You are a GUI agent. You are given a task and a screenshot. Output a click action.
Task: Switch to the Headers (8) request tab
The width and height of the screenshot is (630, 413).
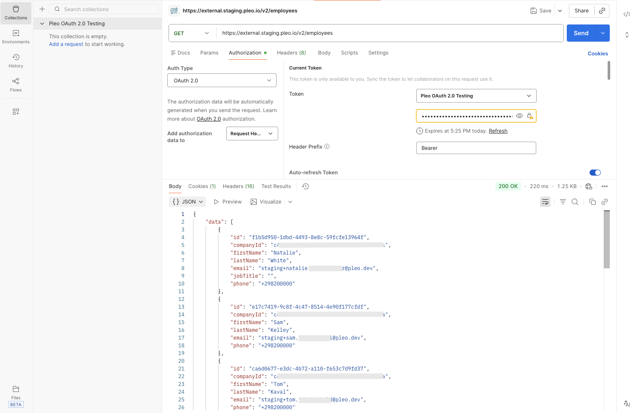pos(291,52)
